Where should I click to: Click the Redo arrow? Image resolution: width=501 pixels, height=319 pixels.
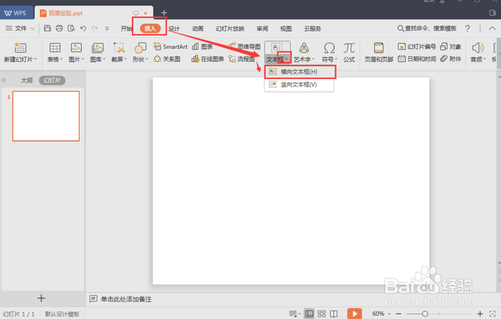[95, 28]
